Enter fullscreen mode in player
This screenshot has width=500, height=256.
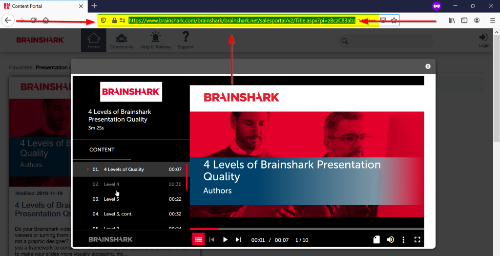tap(417, 240)
